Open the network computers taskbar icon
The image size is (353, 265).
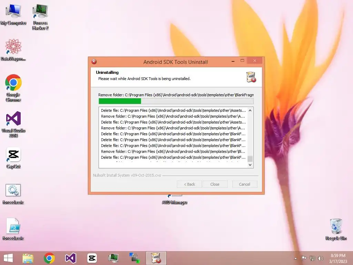[135, 258]
